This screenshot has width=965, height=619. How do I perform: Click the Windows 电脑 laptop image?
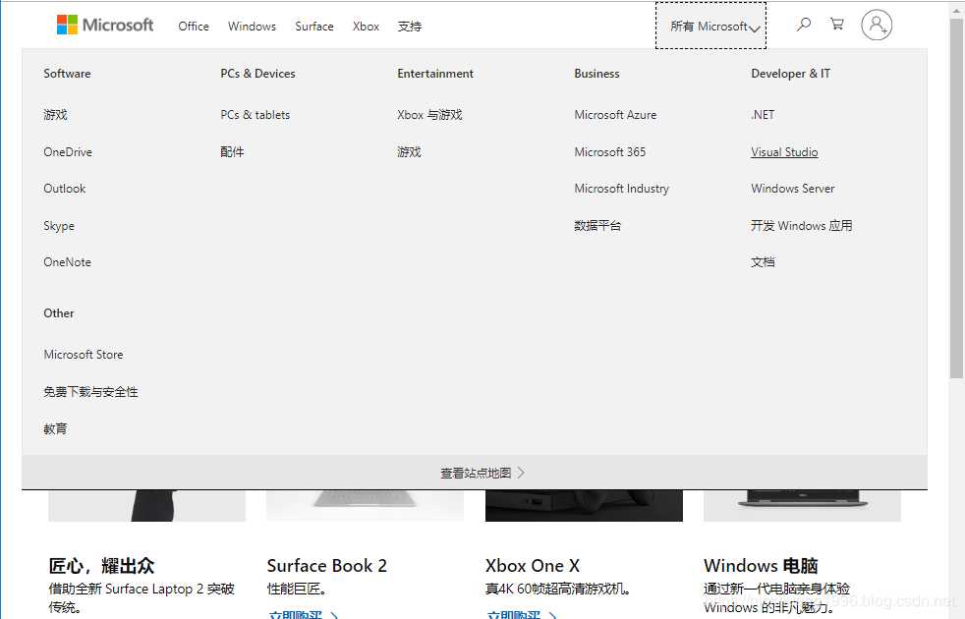pos(803,506)
